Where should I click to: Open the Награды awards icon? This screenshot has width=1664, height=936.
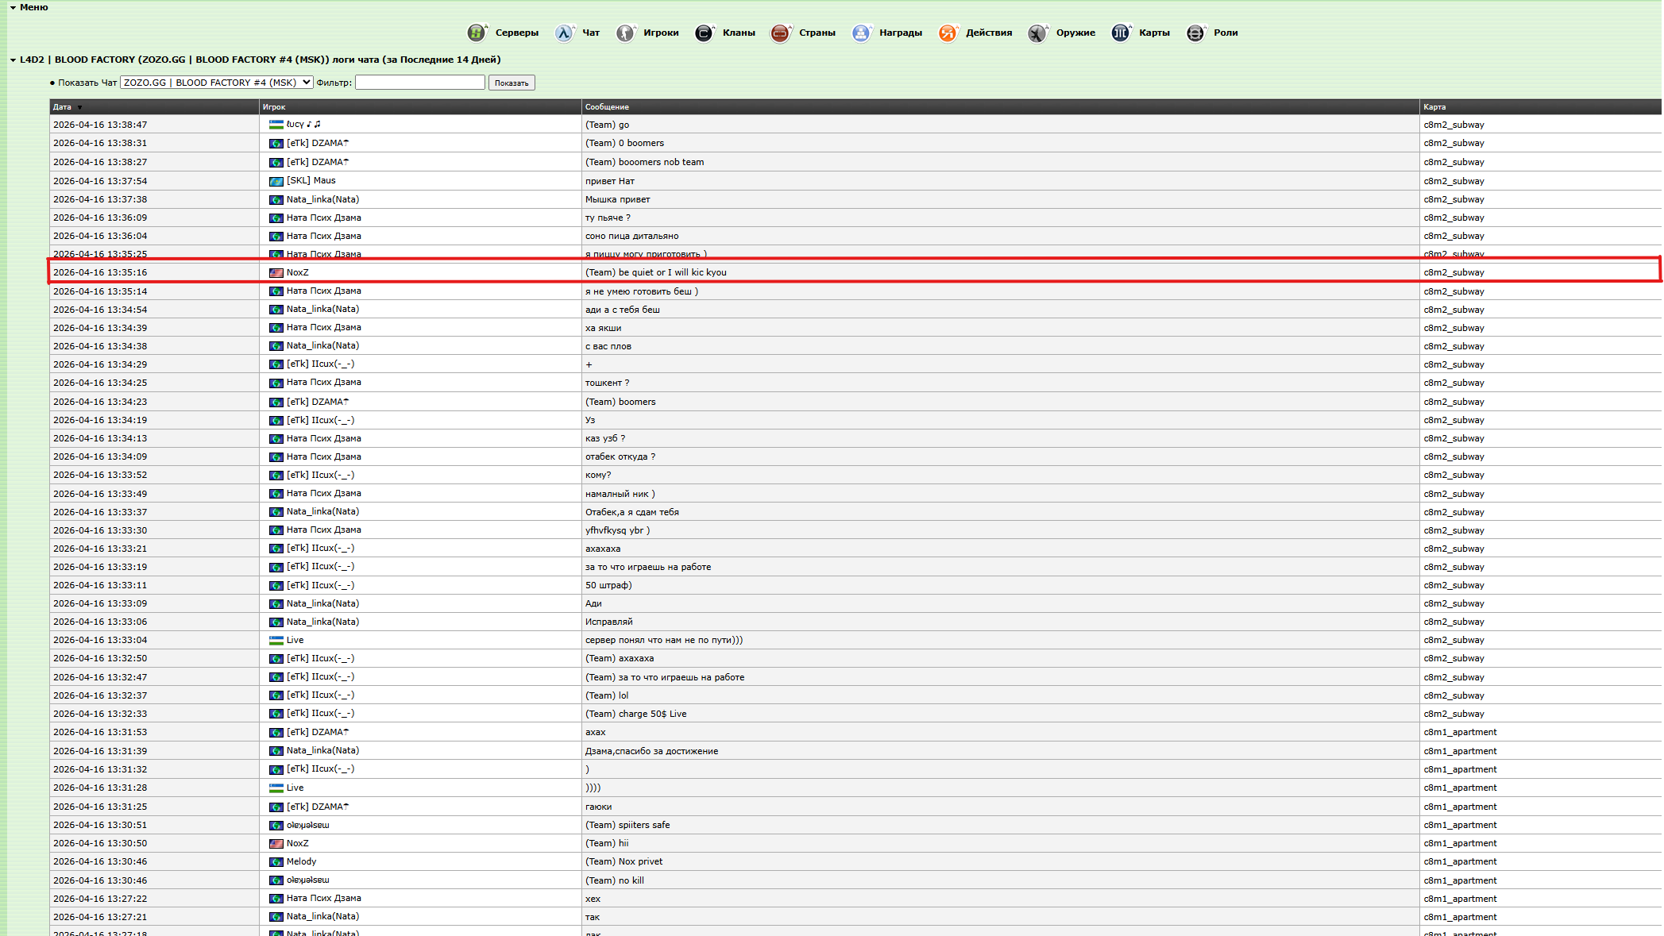(861, 33)
